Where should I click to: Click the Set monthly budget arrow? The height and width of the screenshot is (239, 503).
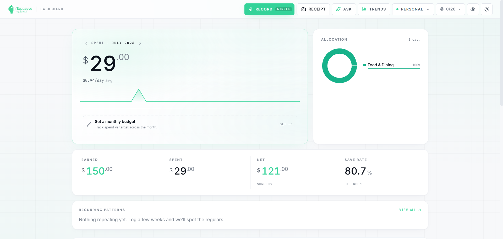tap(291, 124)
